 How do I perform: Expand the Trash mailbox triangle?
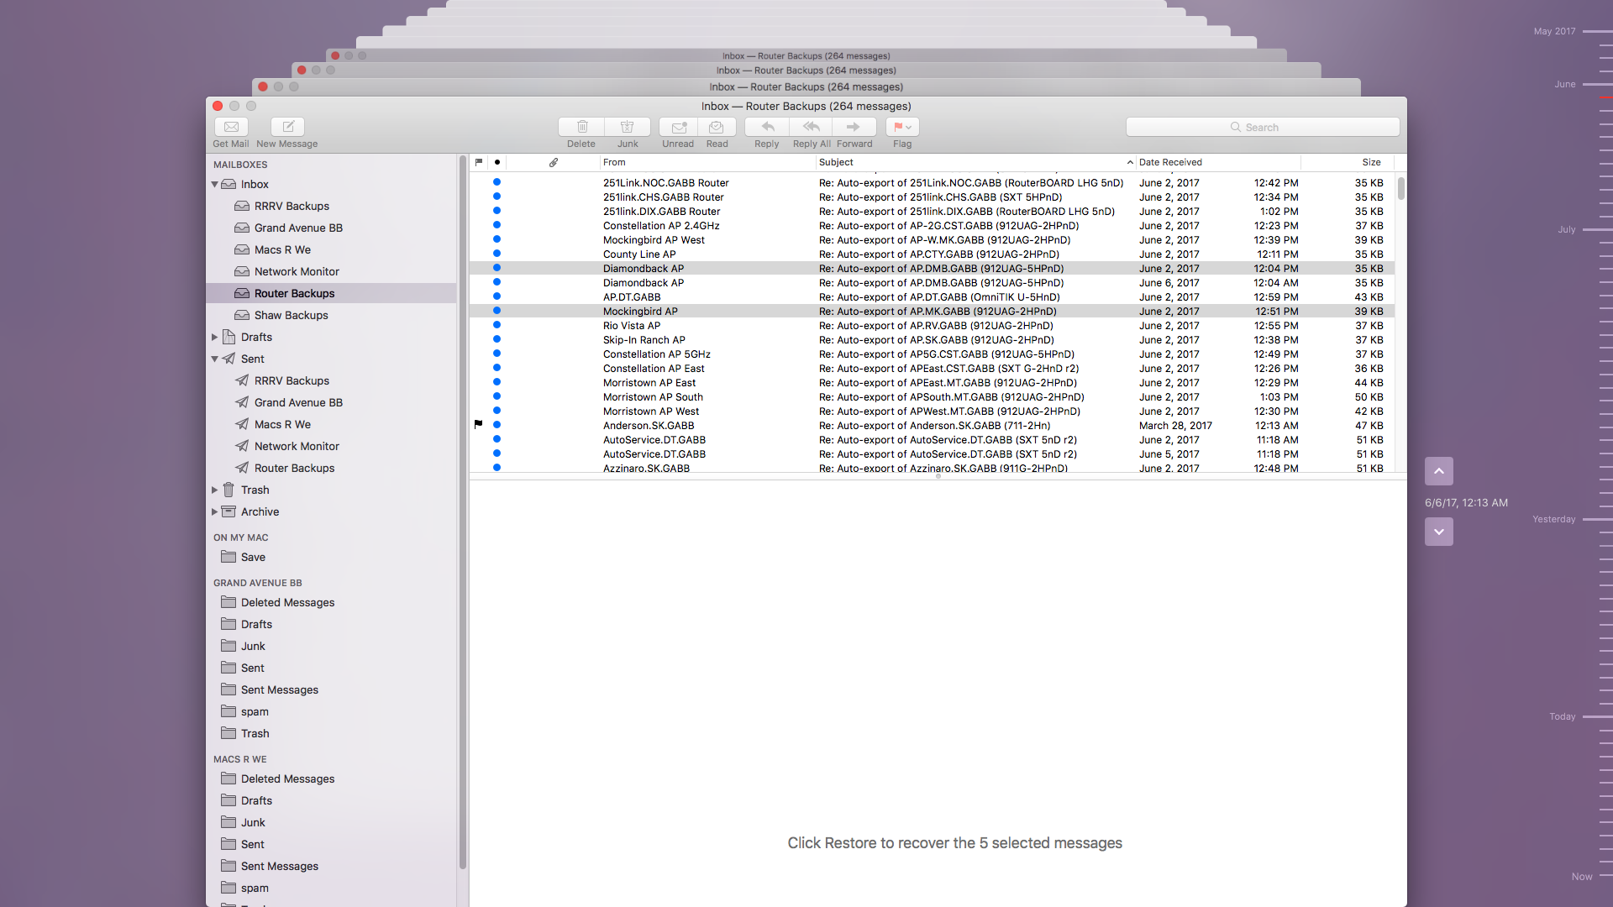(x=214, y=490)
